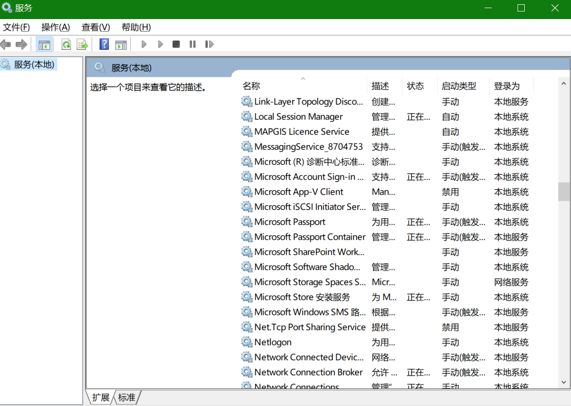Select Microsoft Passport Container service name

310,237
